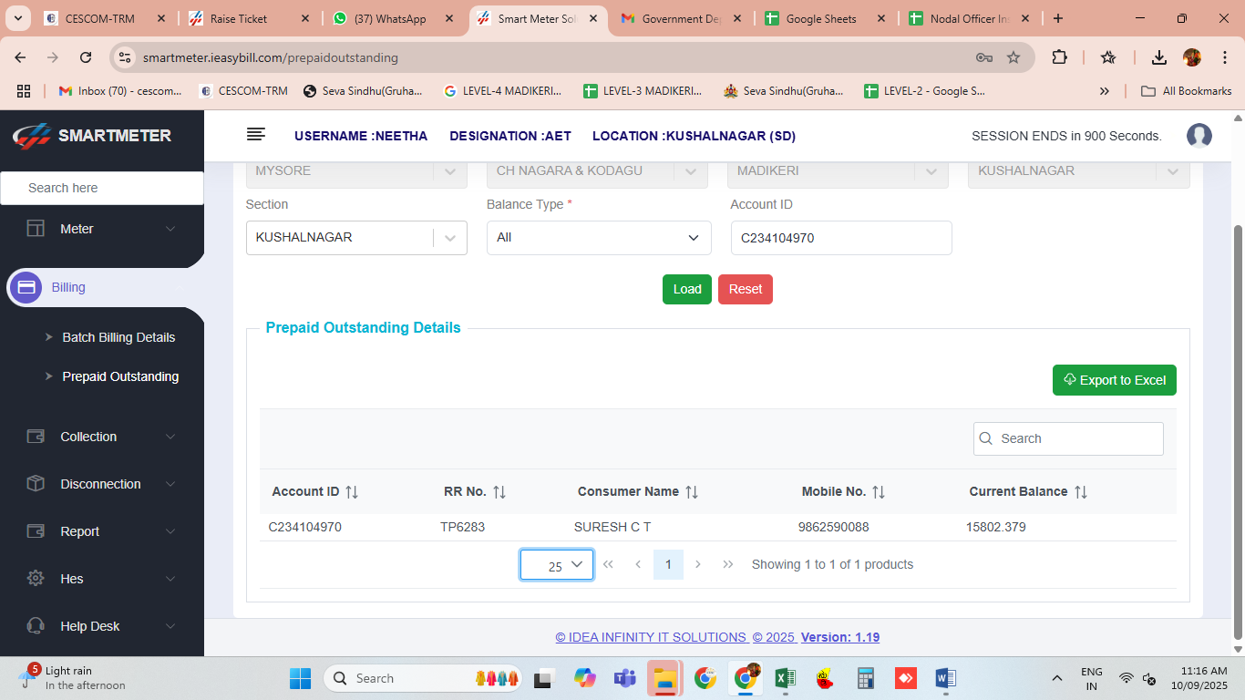Sort table by Account ID column arrows

352,492
